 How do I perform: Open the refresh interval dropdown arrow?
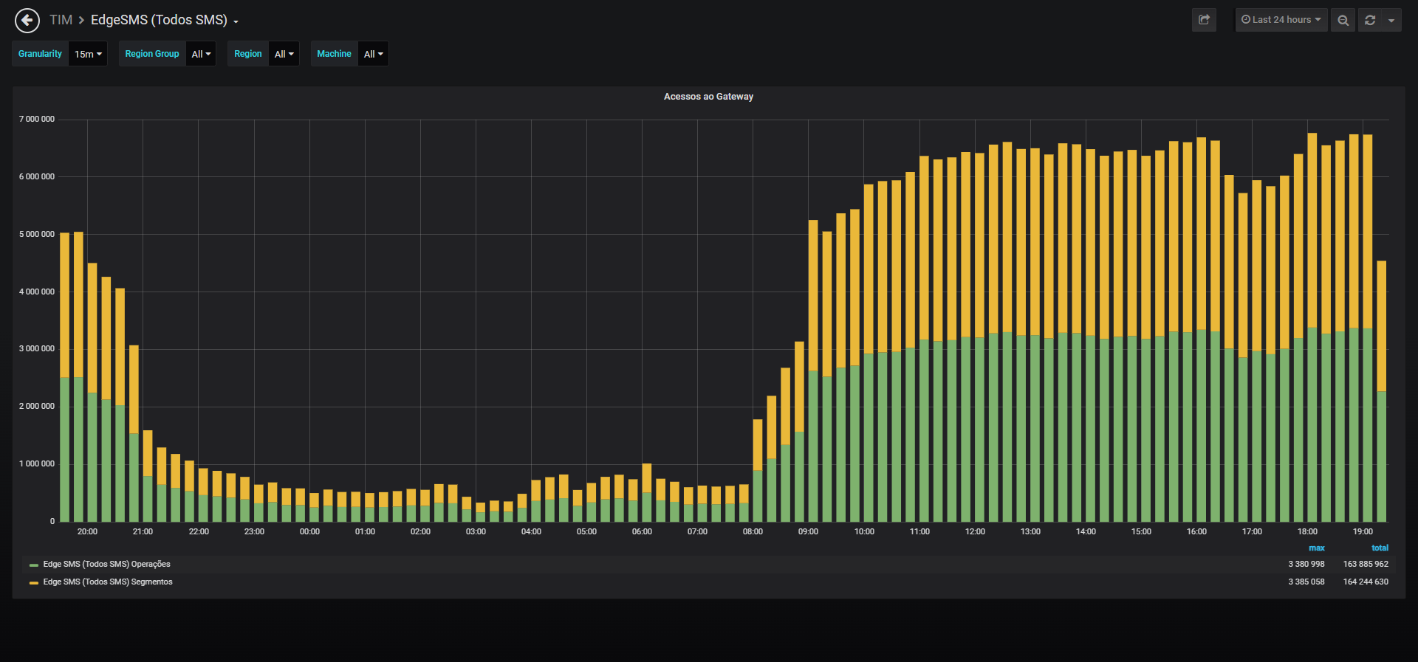1391,20
